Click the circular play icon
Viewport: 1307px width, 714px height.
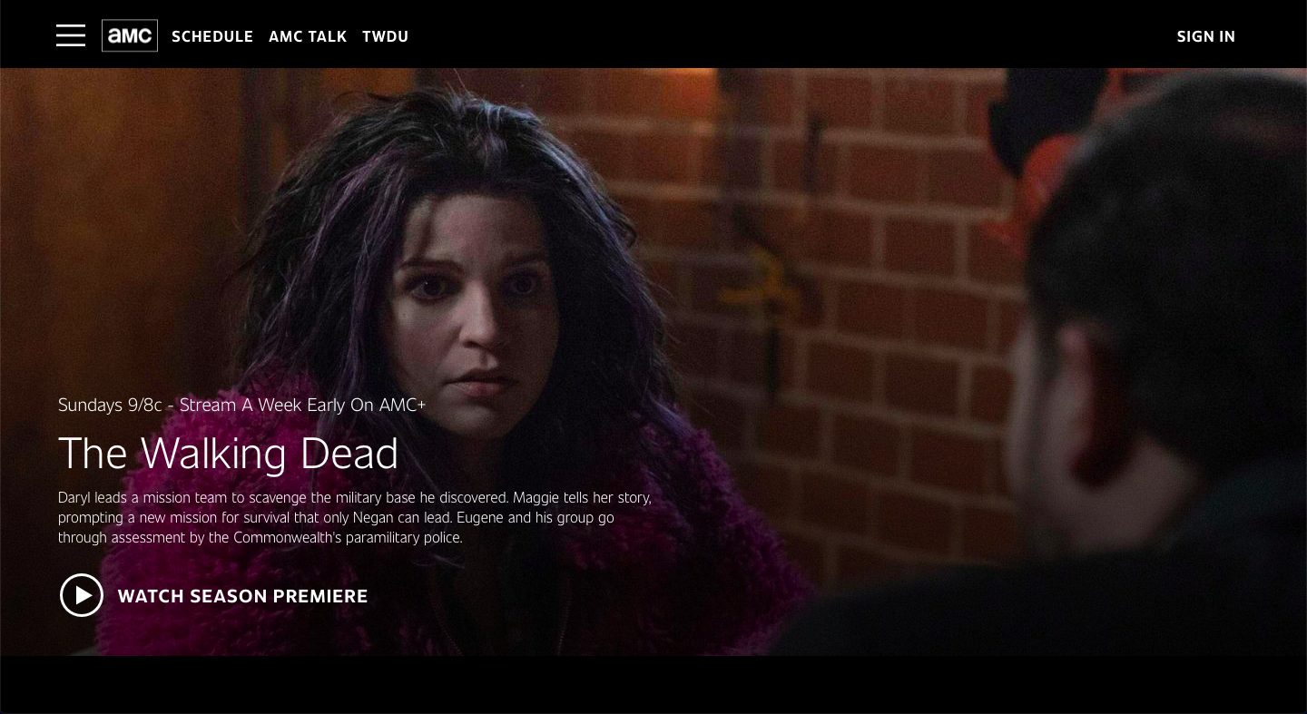click(82, 595)
